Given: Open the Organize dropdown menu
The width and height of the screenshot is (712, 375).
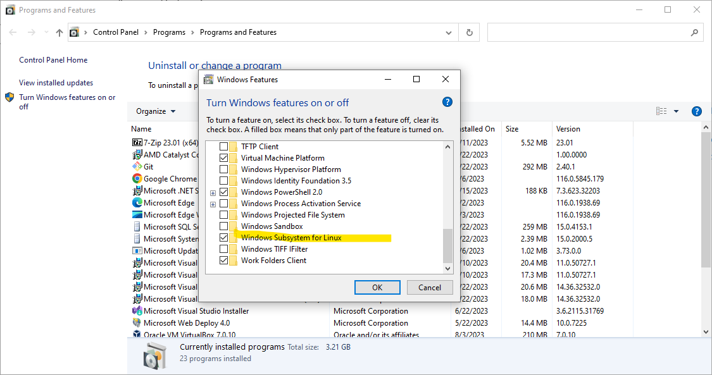Looking at the screenshot, I should coord(156,111).
